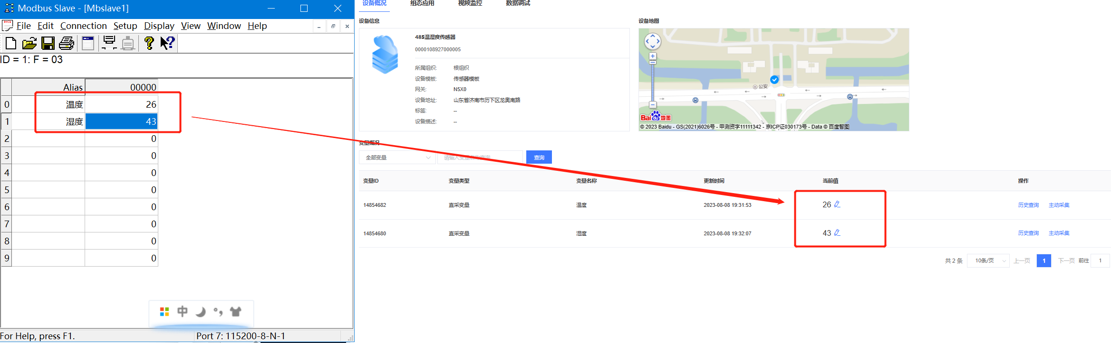Edit the temperature value 26 pencil icon
The height and width of the screenshot is (343, 1111).
(x=837, y=204)
